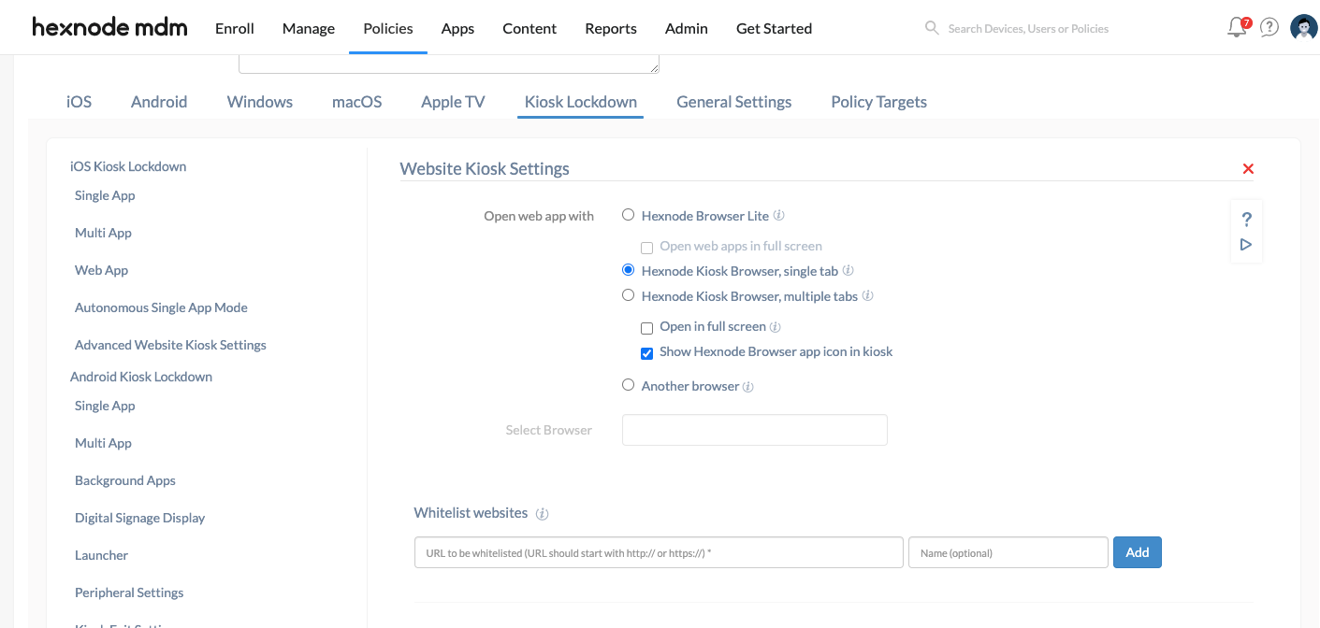Click the URL to be whitelisted field

(x=659, y=552)
